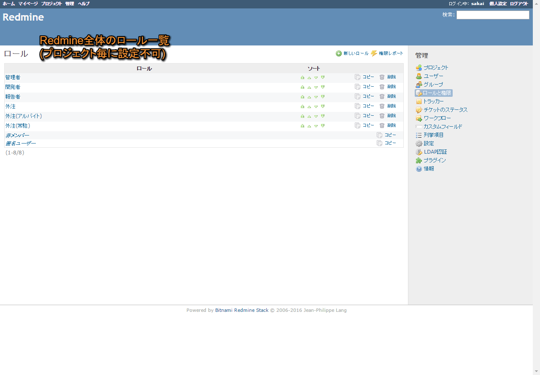Viewport: 540px width, 375px height.
Task: Open the 非メンバー role settings
Action: click(x=17, y=136)
